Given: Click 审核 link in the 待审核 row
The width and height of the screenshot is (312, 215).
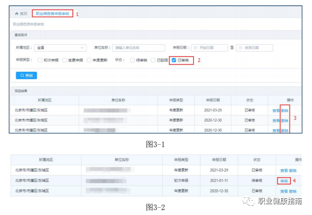Looking at the screenshot, I should pos(284,181).
